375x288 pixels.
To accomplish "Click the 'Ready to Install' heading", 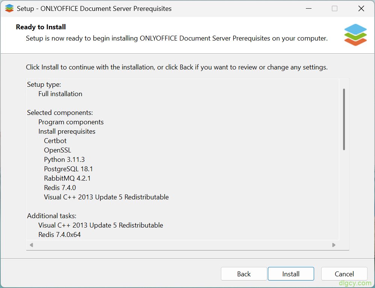I will tap(41, 27).
